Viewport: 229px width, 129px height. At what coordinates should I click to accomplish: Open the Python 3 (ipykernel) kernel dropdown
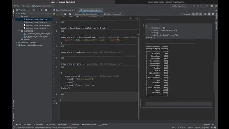113,14
